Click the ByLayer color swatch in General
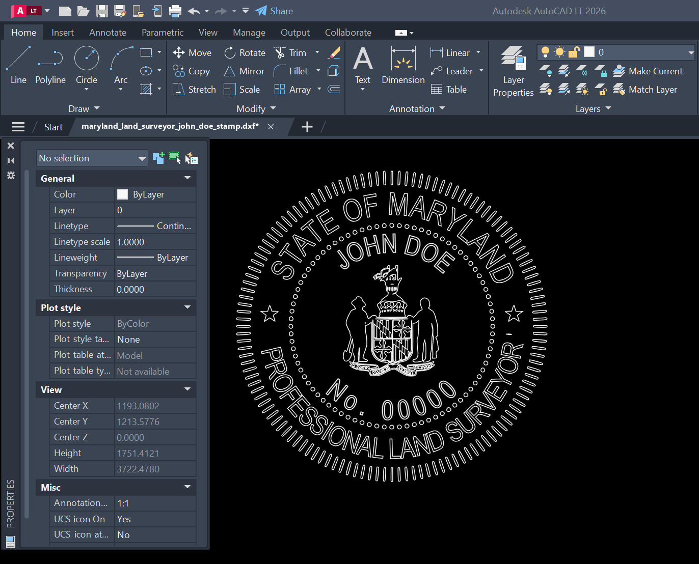The image size is (699, 564). pyautogui.click(x=122, y=194)
